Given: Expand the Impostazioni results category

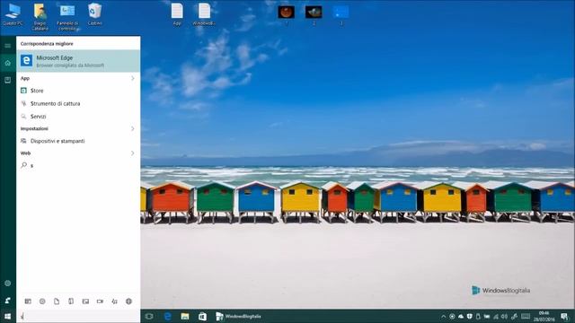Looking at the screenshot, I should pyautogui.click(x=132, y=128).
